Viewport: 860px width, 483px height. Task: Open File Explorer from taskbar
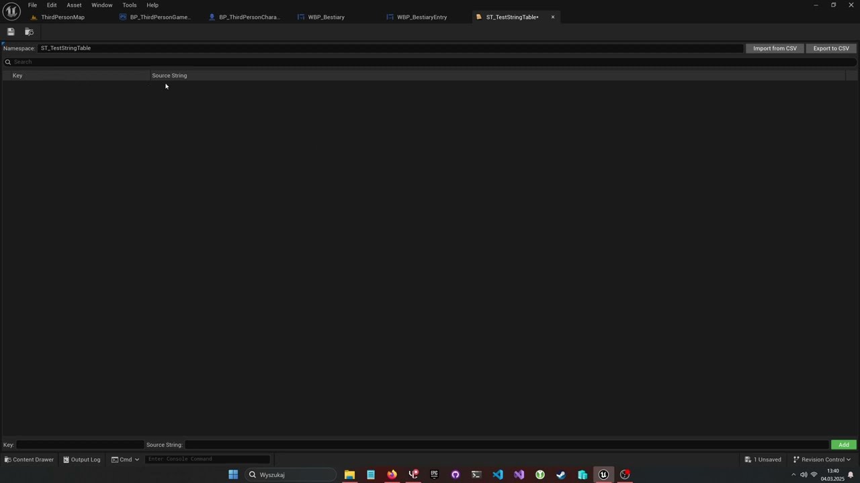coord(349,475)
